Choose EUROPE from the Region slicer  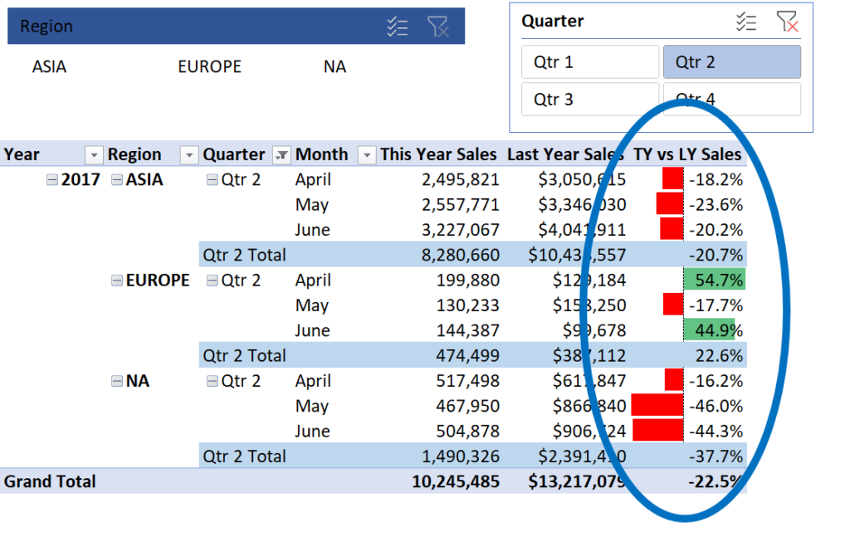click(x=209, y=66)
